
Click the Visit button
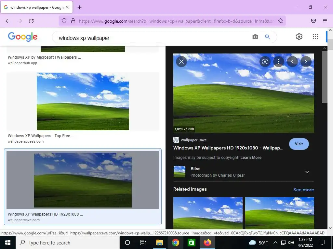pyautogui.click(x=299, y=144)
